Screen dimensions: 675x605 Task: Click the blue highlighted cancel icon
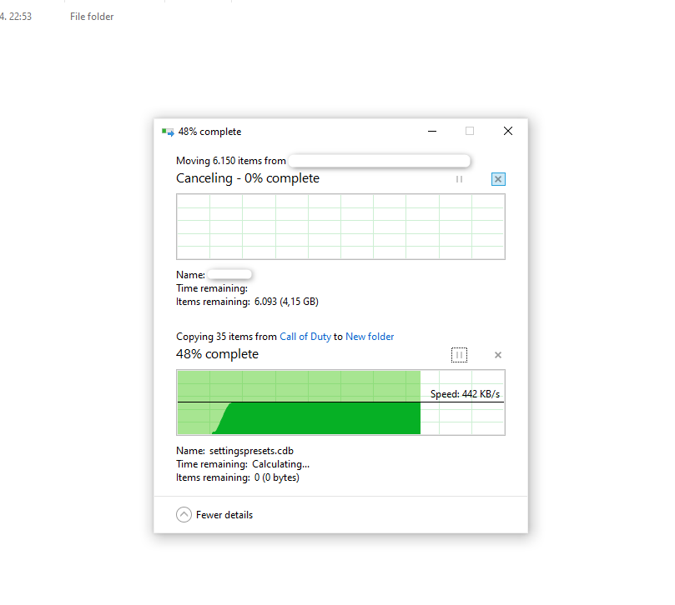pyautogui.click(x=497, y=179)
